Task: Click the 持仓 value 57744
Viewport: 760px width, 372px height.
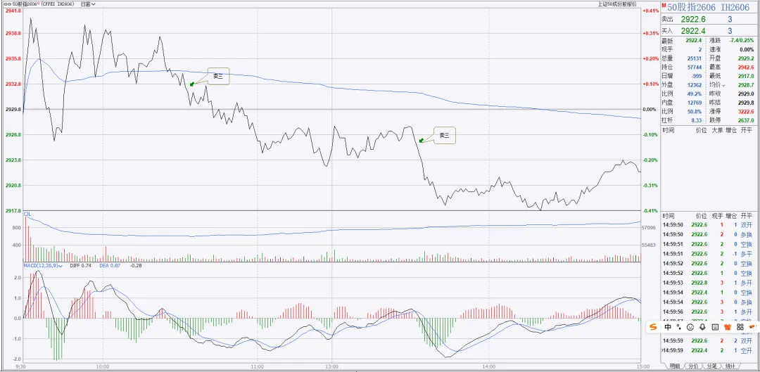Action: [x=695, y=67]
